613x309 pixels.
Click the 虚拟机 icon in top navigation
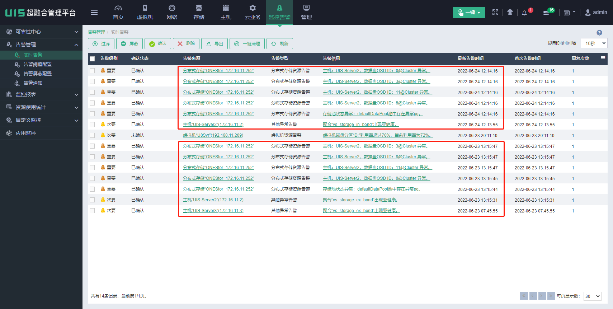click(145, 8)
